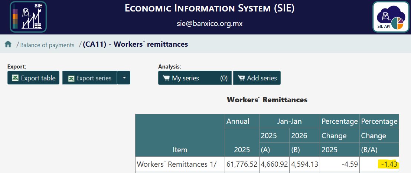
Task: Go to home via house icon
Action: click(8, 44)
